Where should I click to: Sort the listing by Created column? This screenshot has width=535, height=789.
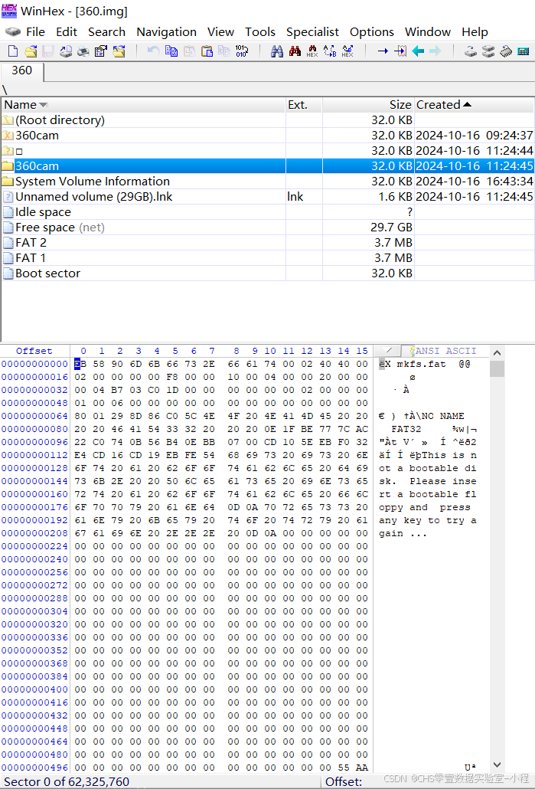point(475,105)
